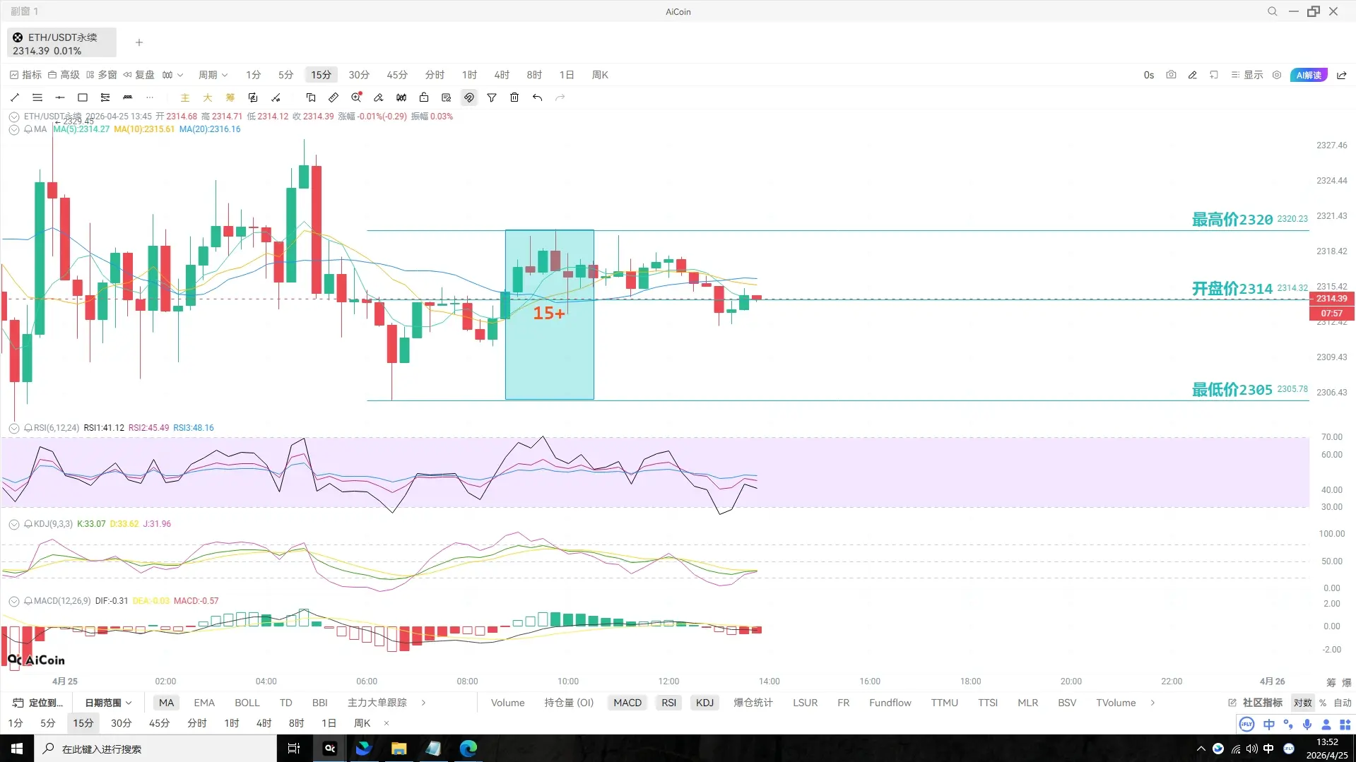Switch to the 周K timeframe in top bar

click(600, 75)
